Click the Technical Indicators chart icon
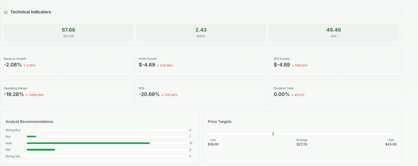The image size is (418, 166). 6,12
